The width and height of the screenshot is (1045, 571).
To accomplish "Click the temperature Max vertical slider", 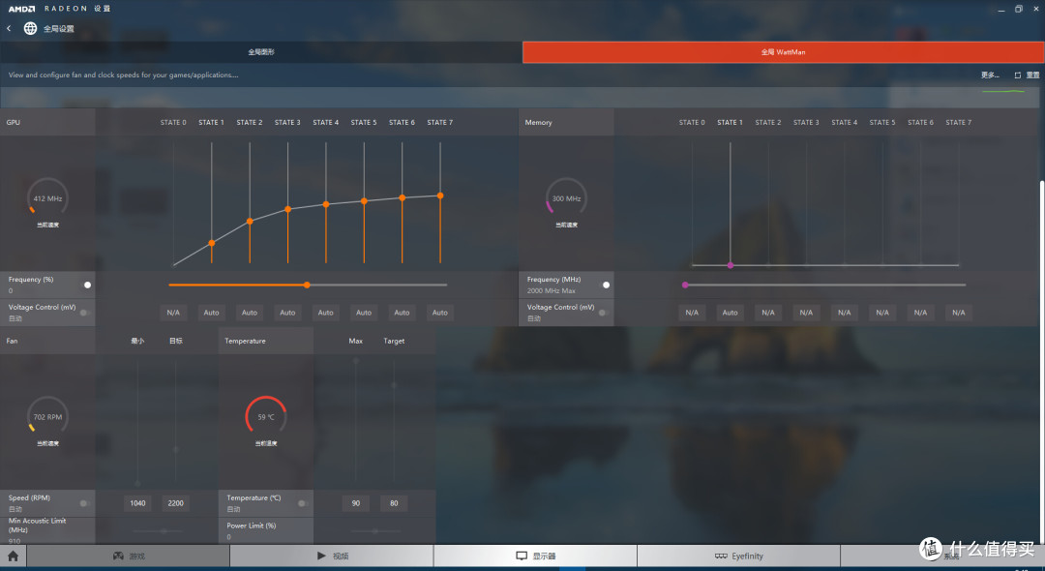I will 356,422.
